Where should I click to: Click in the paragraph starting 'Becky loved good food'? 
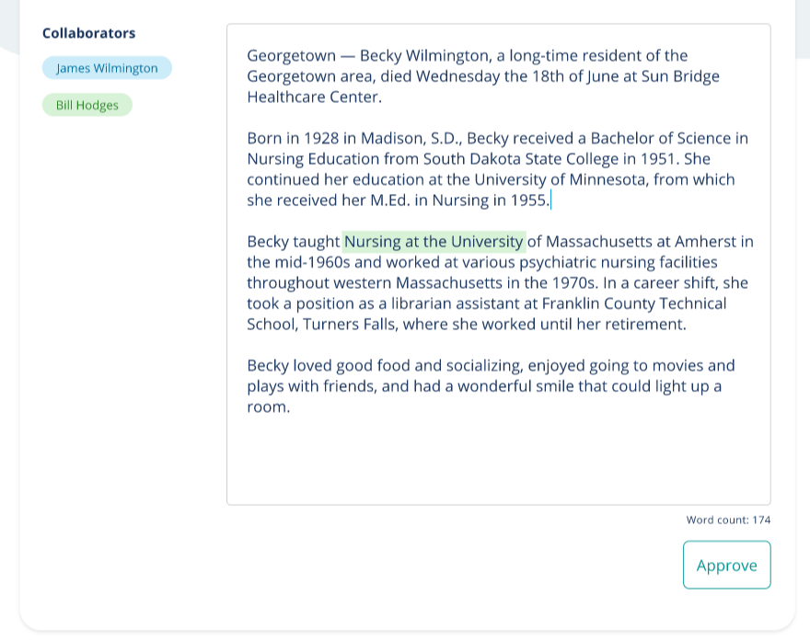point(491,386)
